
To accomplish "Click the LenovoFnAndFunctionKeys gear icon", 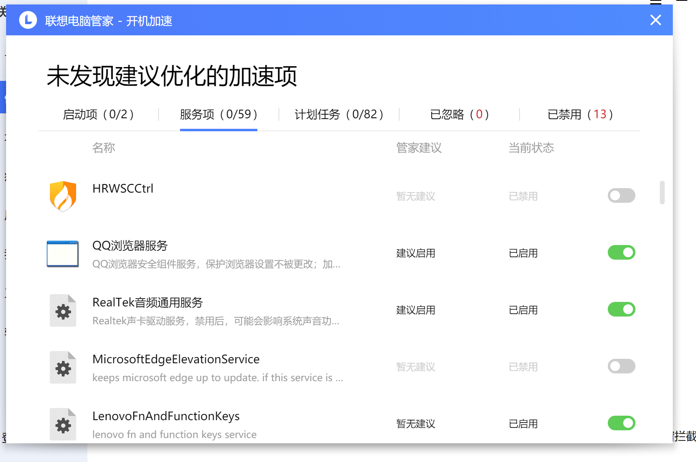I will pos(63,424).
